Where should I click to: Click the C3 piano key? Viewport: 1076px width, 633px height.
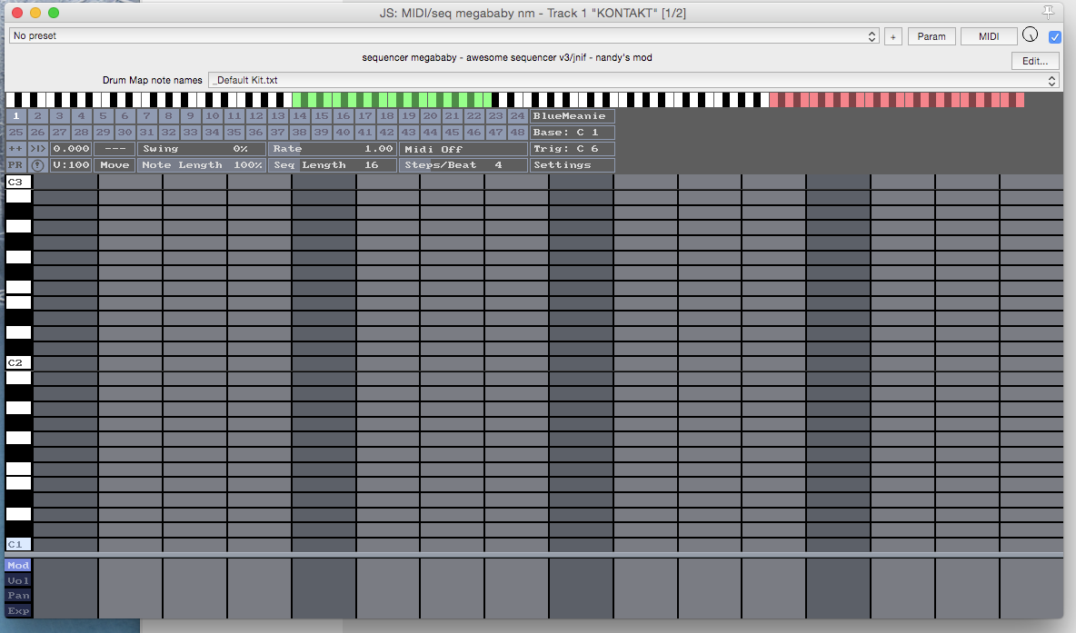18,182
